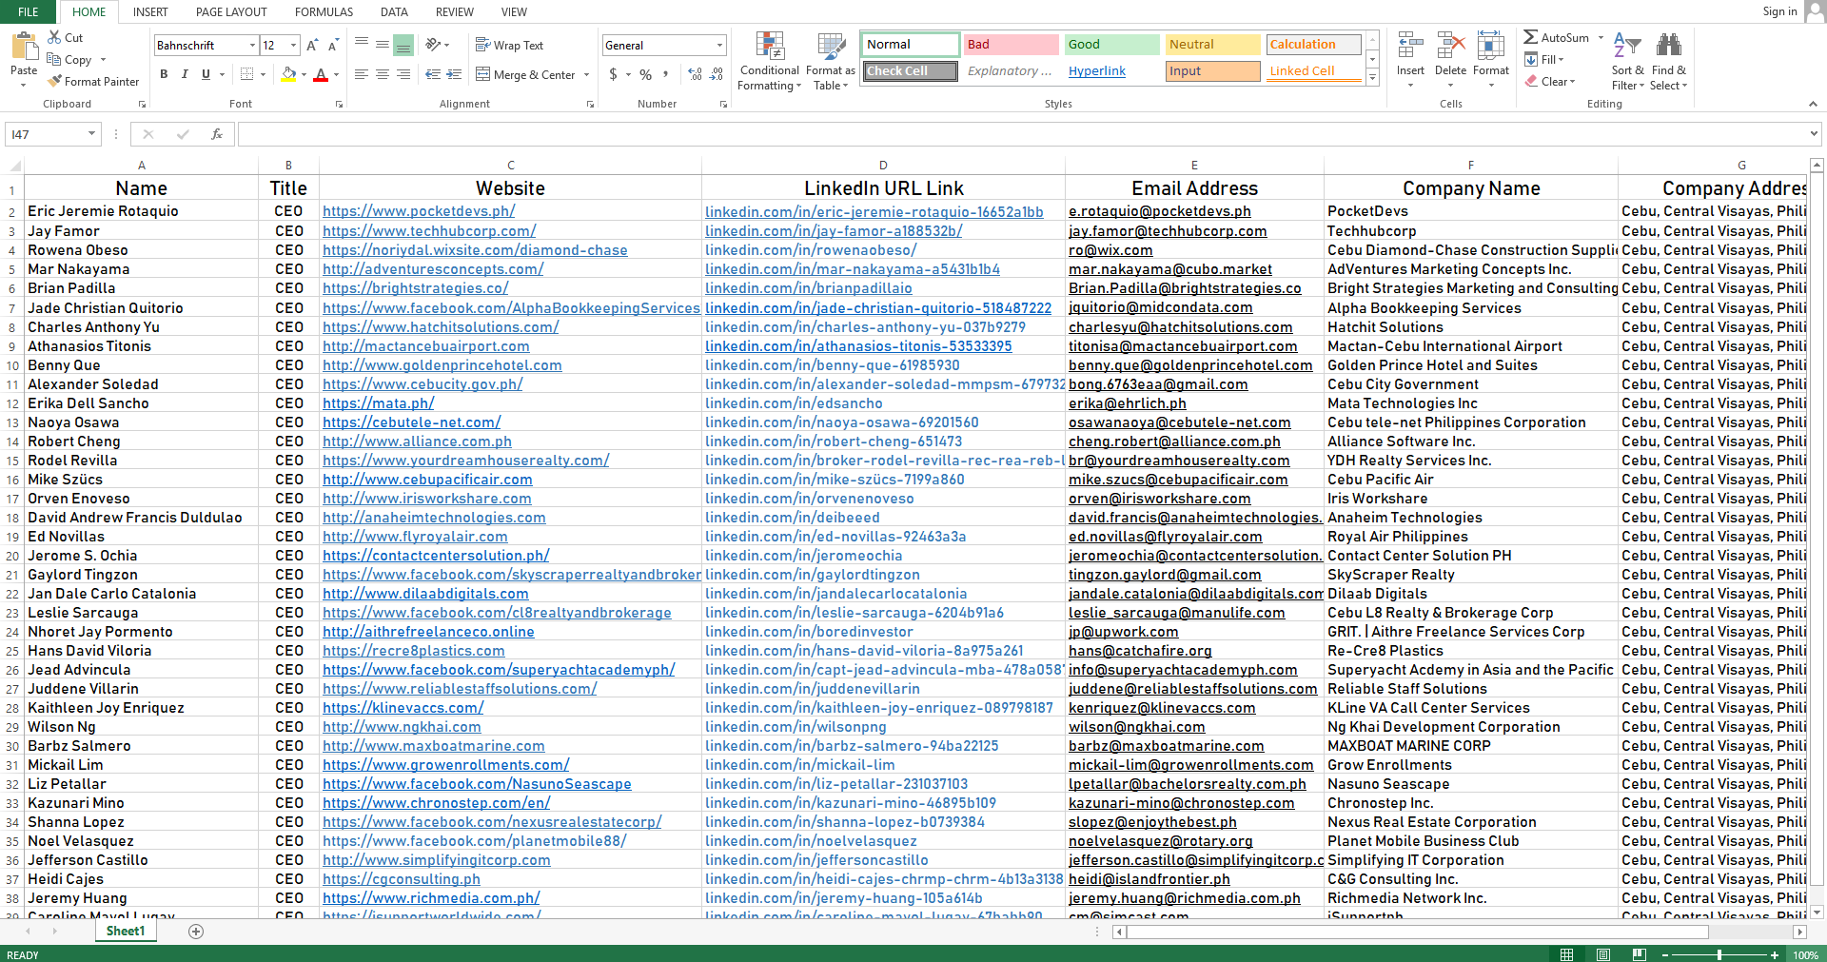This screenshot has height=962, width=1827.
Task: Toggle underline formatting
Action: (x=206, y=74)
